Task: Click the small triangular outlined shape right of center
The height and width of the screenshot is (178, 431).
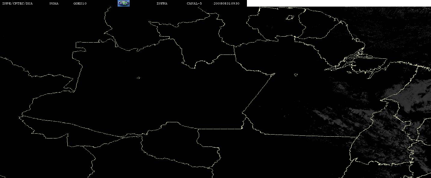Action: point(296,75)
